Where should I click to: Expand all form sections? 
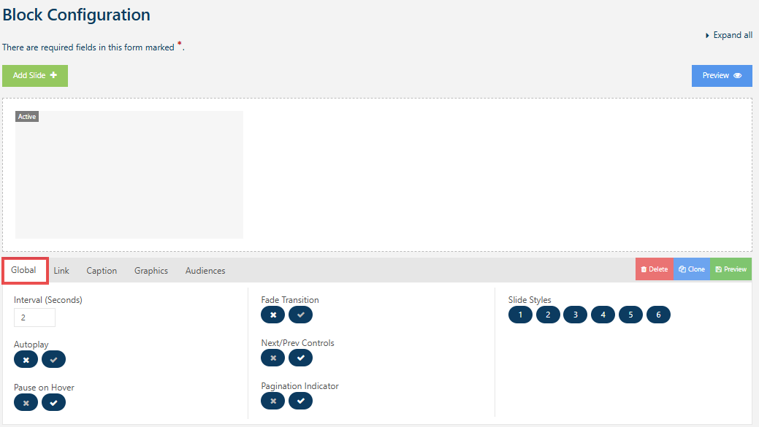pos(728,35)
